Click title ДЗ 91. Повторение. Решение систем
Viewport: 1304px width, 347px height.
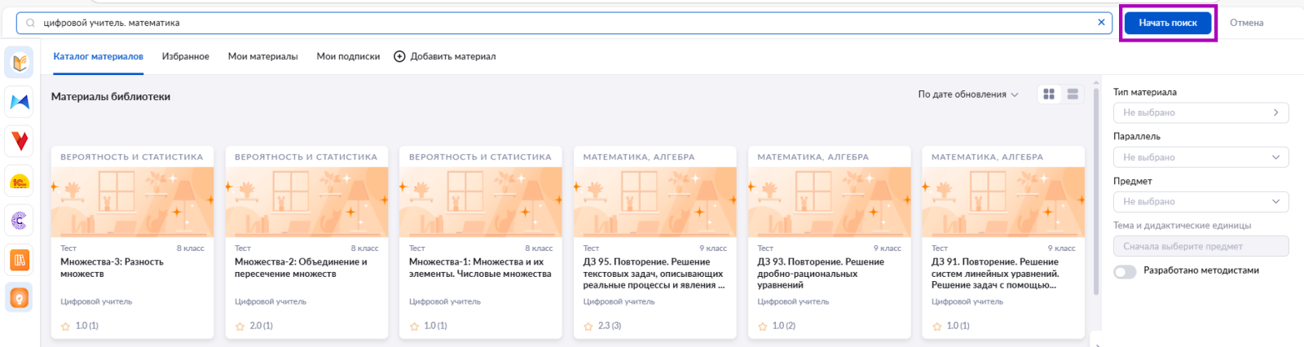[995, 274]
